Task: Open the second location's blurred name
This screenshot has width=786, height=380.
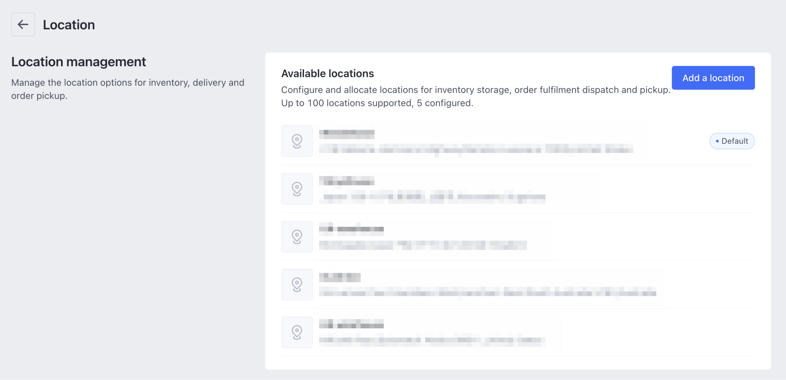Action: pos(346,181)
